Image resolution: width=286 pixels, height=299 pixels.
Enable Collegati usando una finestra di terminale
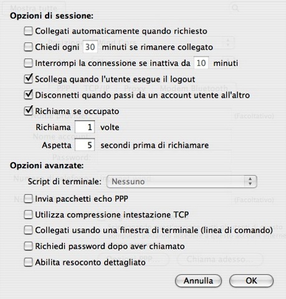pos(28,230)
